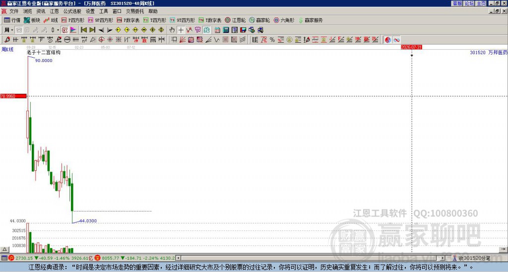Viewport: 508px width, 272px height.
Task: Open the 设置 menu
Action: click(x=90, y=11)
